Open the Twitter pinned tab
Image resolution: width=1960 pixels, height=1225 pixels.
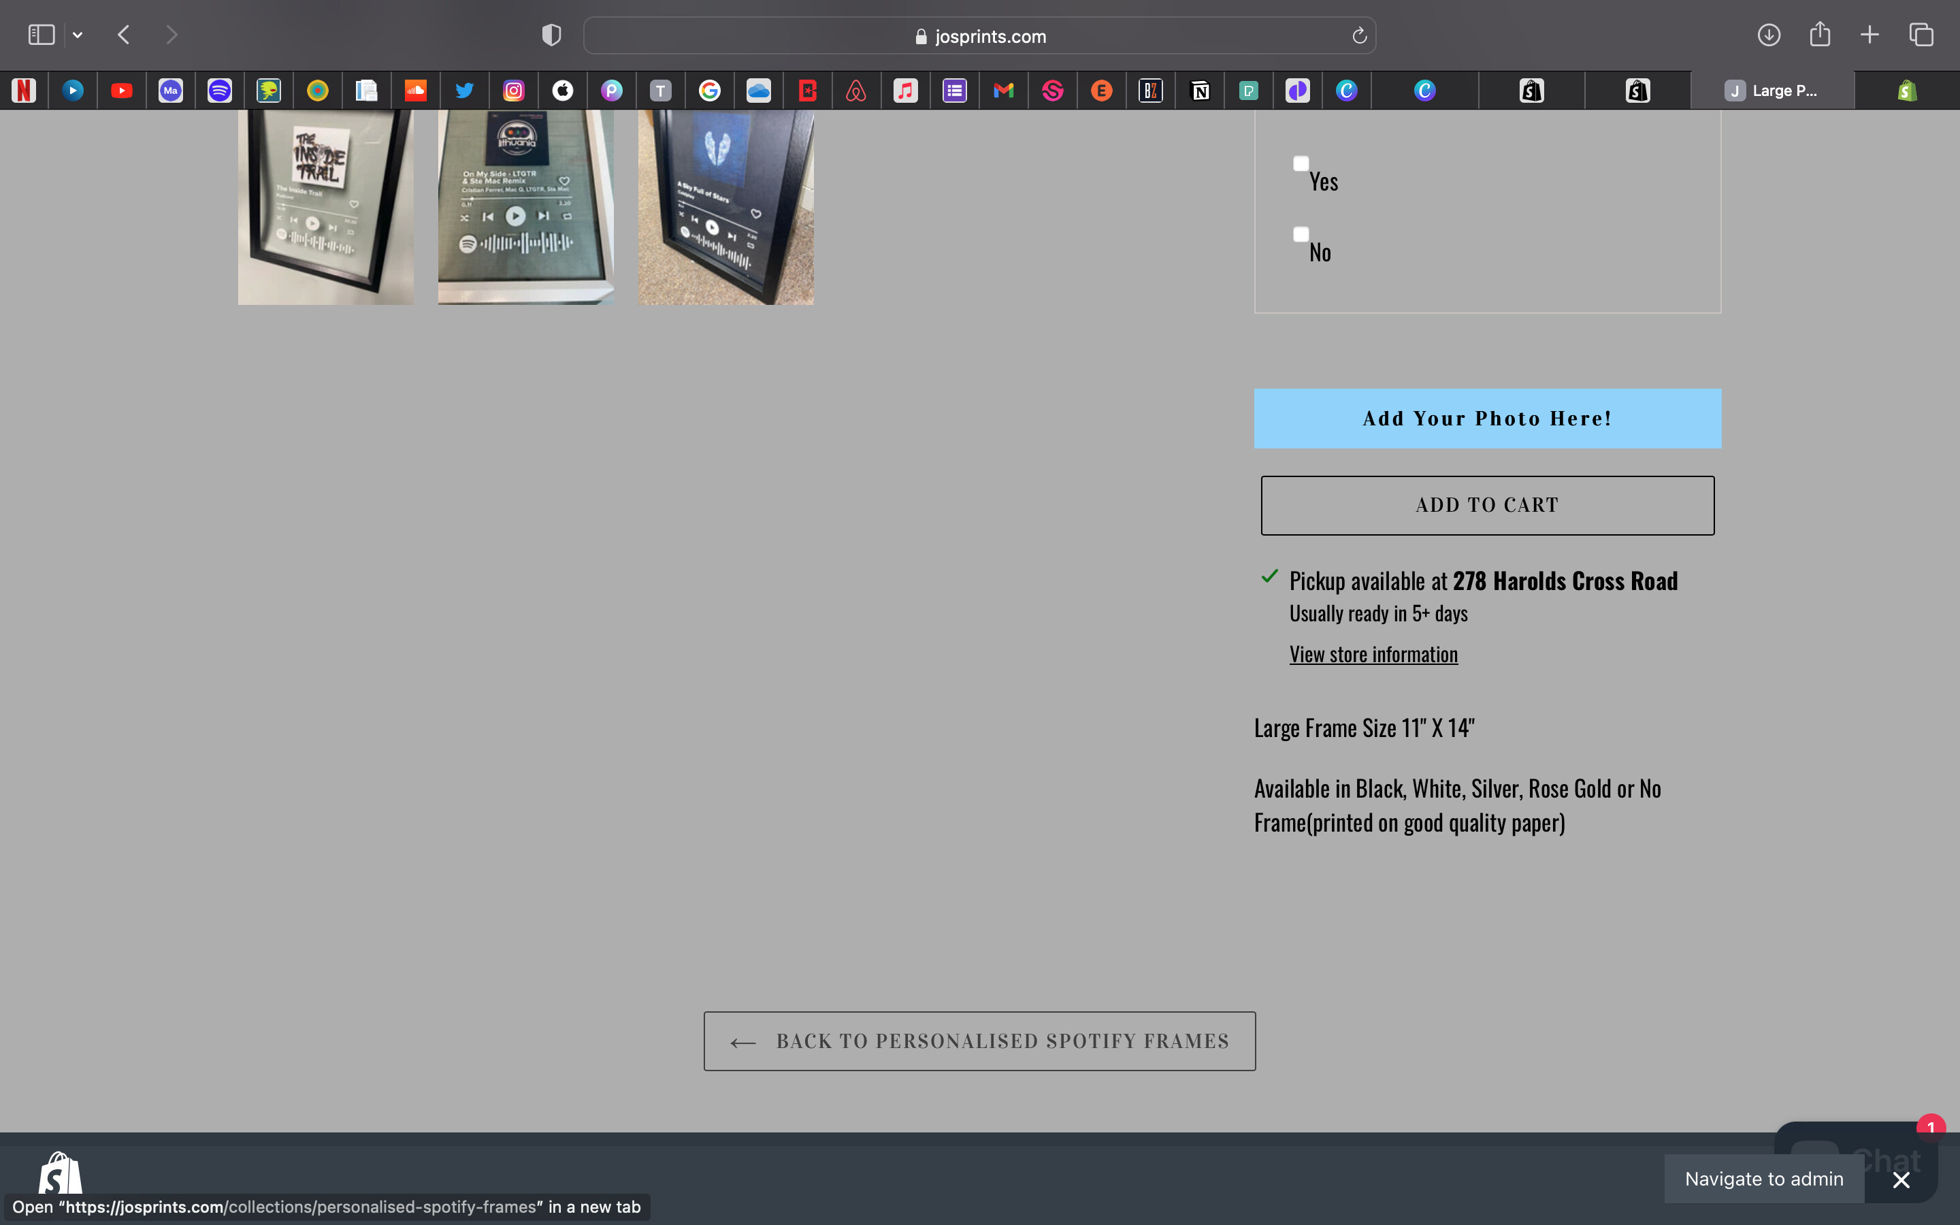tap(464, 91)
